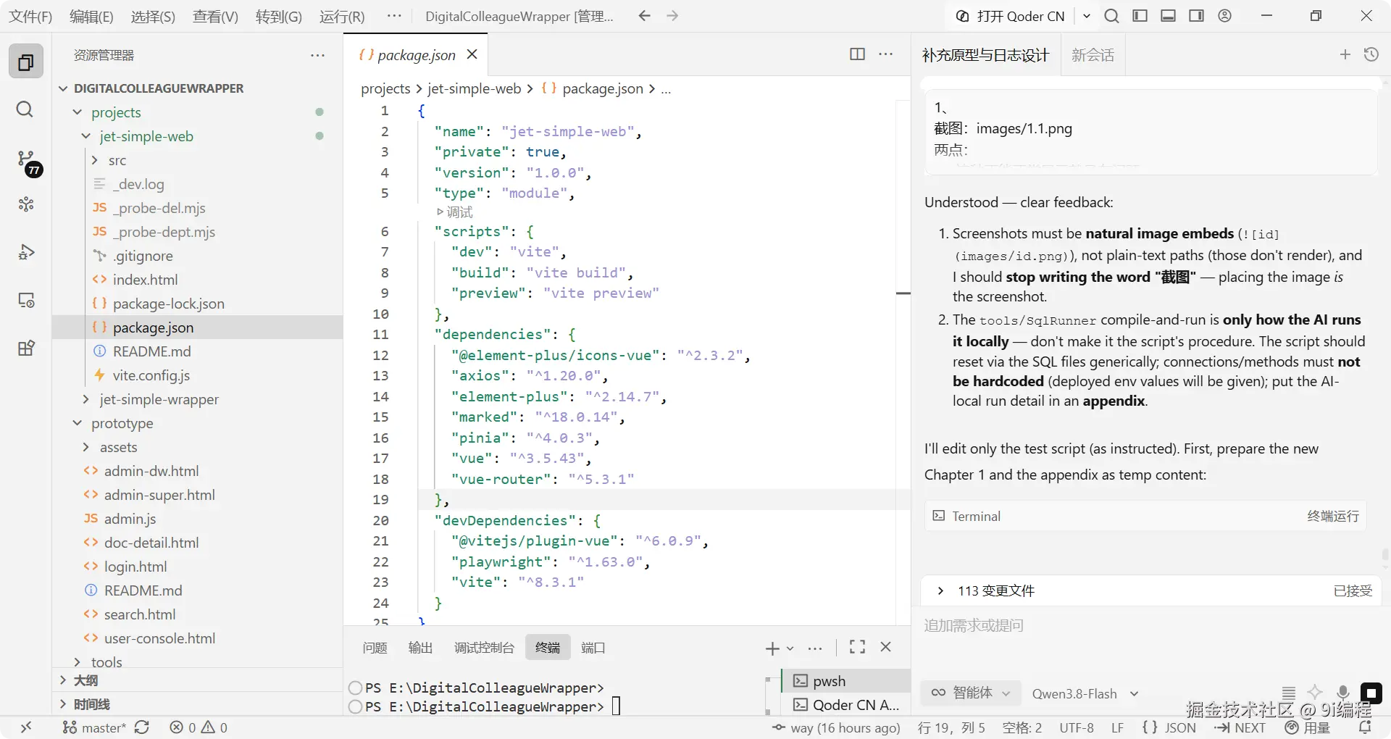
Task: Open the View menu
Action: click(x=215, y=17)
